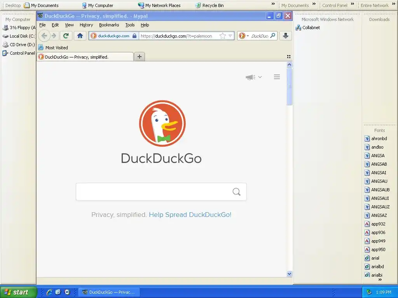Open CD Drive (D:) shortcut

pyautogui.click(x=19, y=45)
